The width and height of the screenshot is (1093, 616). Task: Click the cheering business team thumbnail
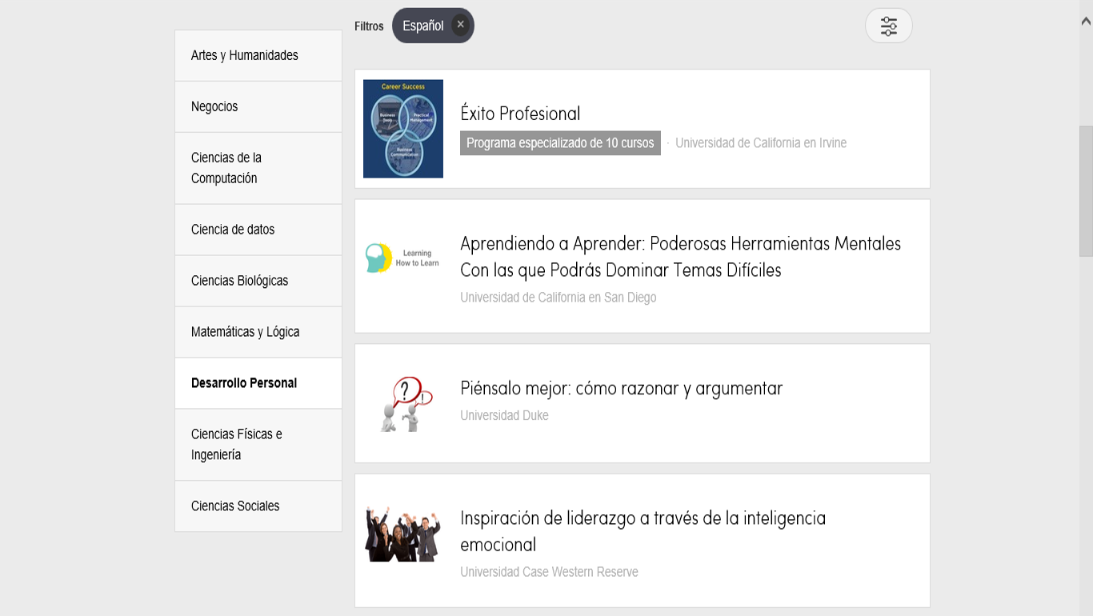click(x=402, y=534)
